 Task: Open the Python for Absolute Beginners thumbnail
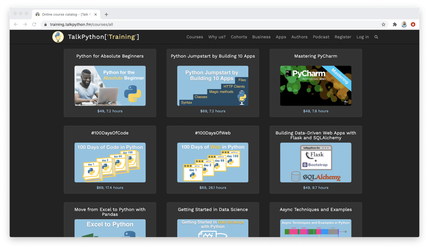click(x=110, y=86)
